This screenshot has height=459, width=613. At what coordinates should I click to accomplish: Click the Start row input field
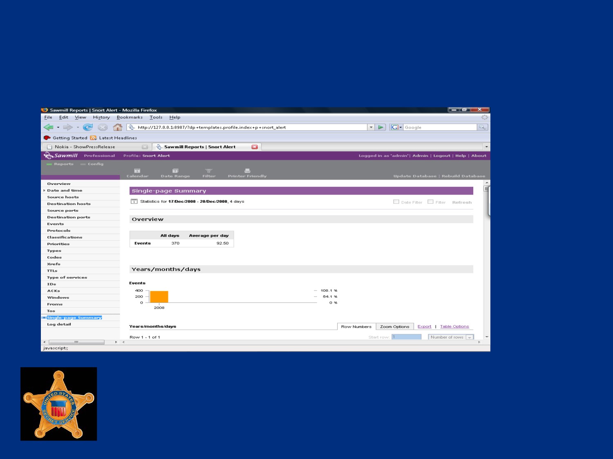click(406, 337)
